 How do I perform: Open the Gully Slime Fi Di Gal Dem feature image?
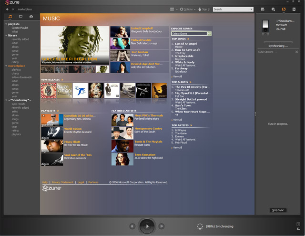(75, 45)
